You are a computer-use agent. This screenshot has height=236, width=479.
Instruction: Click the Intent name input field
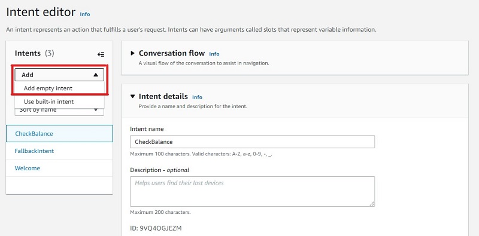[x=252, y=142]
